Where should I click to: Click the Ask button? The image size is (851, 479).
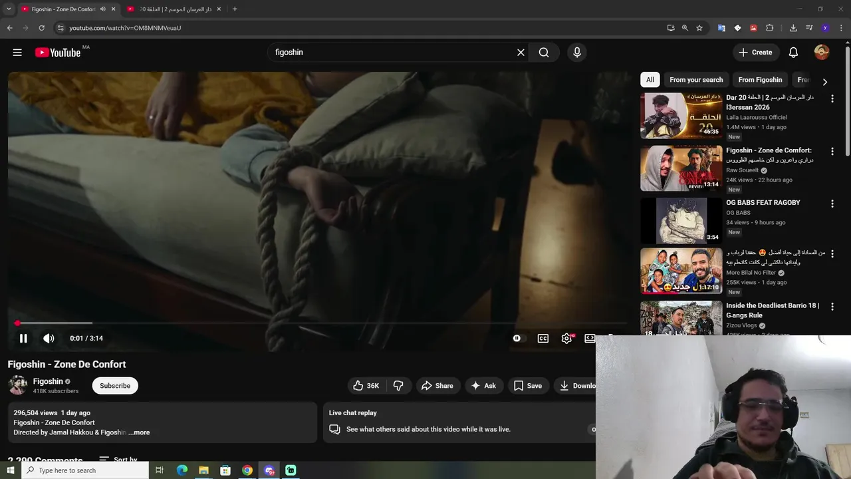(483, 386)
